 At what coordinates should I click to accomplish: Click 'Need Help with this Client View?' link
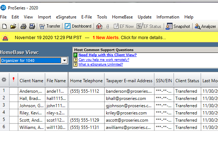click(x=107, y=55)
